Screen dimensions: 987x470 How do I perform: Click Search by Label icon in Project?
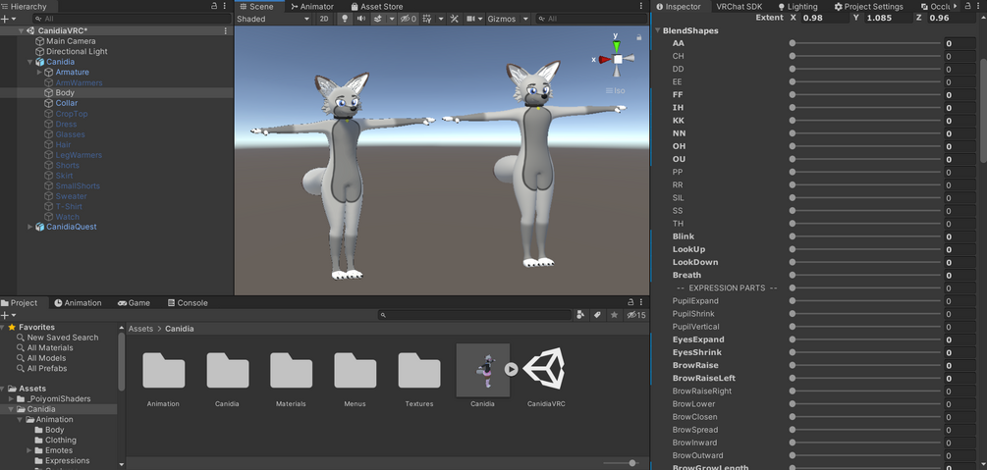(x=597, y=315)
